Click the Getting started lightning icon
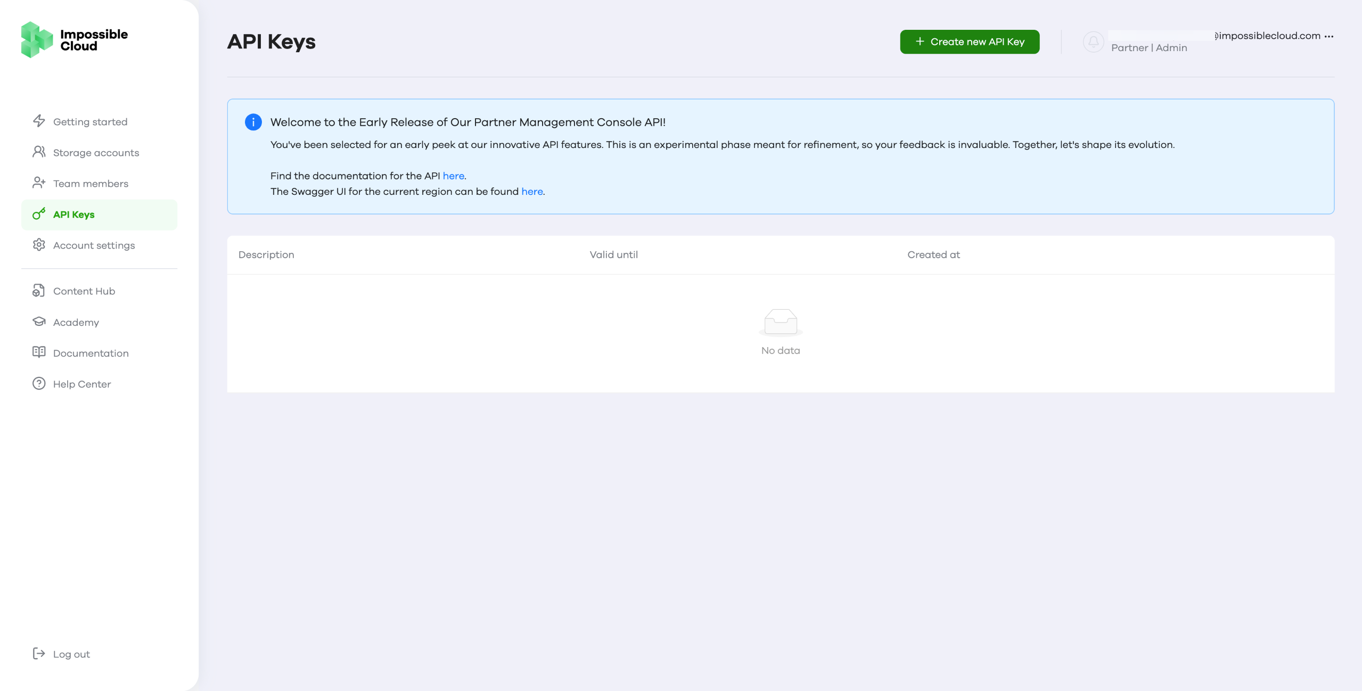Viewport: 1362px width, 691px height. pyautogui.click(x=39, y=121)
